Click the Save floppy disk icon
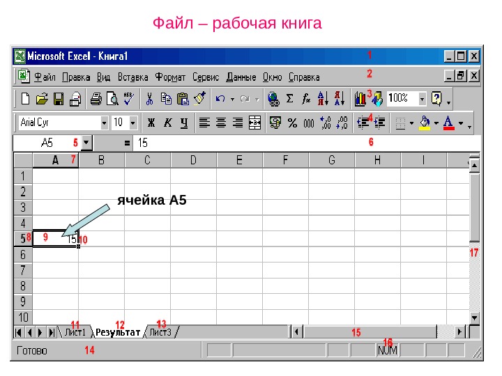This screenshot has height=376, width=502. pos(59,99)
